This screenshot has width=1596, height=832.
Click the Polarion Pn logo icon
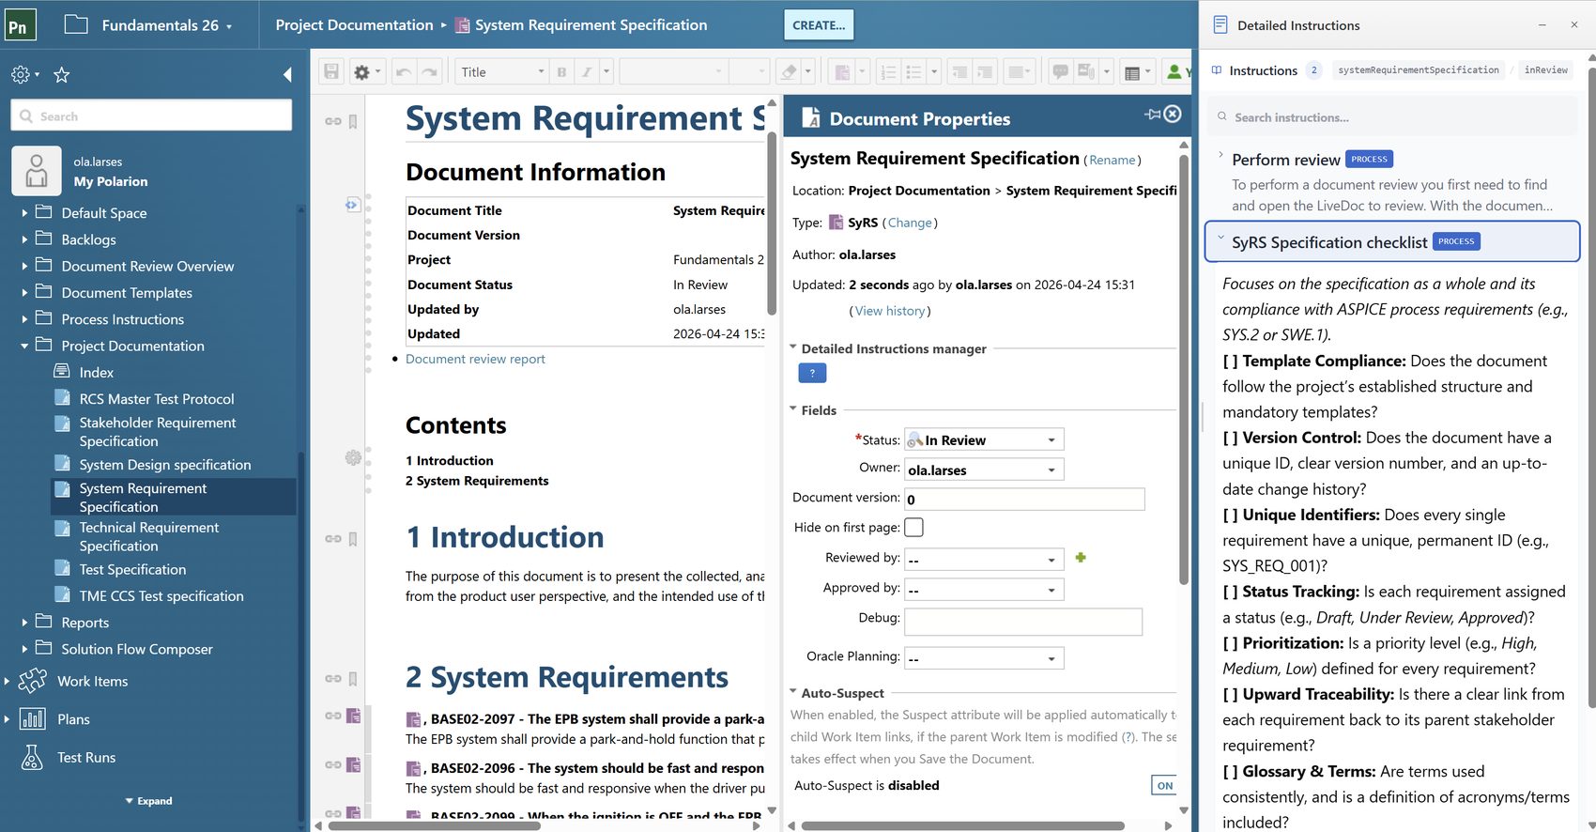click(x=21, y=25)
